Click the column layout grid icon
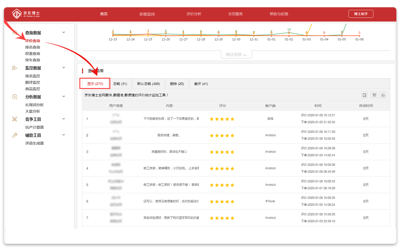 click(x=375, y=95)
